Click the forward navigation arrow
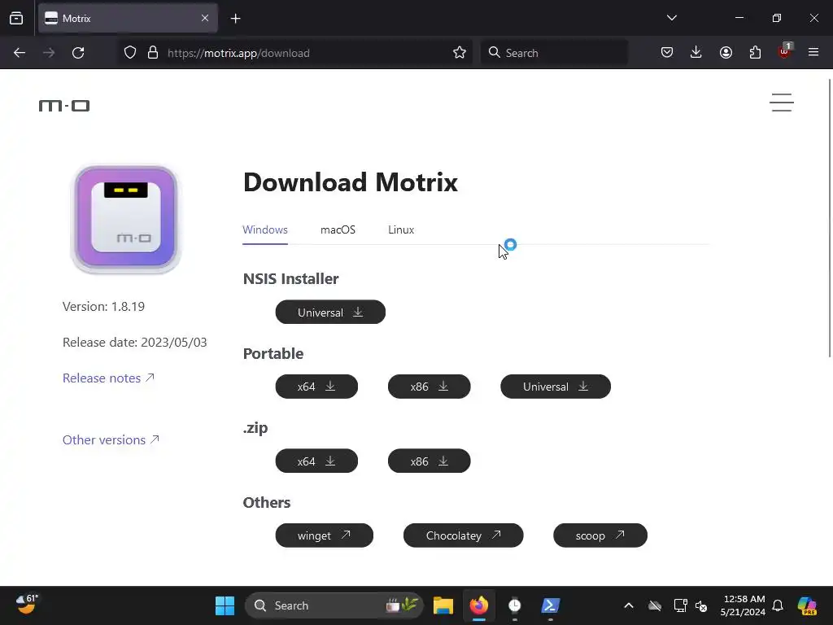 coord(49,53)
